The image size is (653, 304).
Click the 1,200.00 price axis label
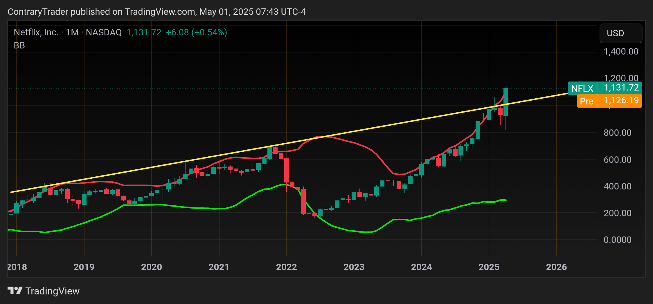[x=621, y=78]
